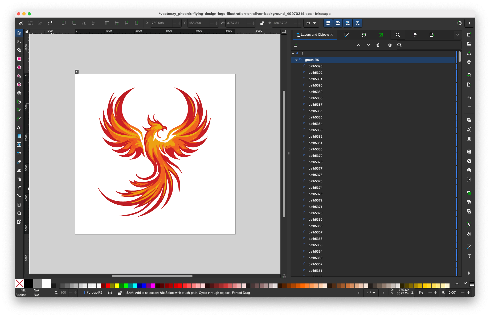The image size is (490, 317).
Task: Open the Align and Distribute panel tab
Action: click(415, 35)
